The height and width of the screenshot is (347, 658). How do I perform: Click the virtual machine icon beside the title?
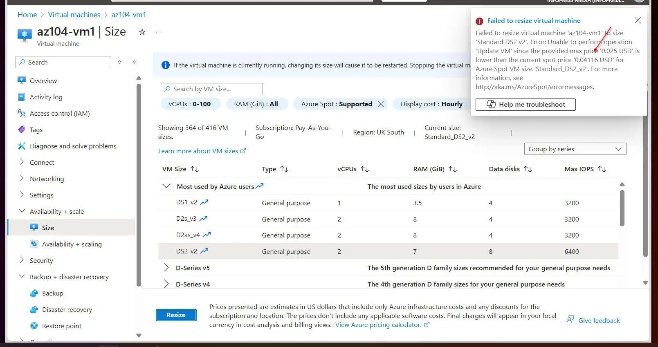pyautogui.click(x=25, y=35)
